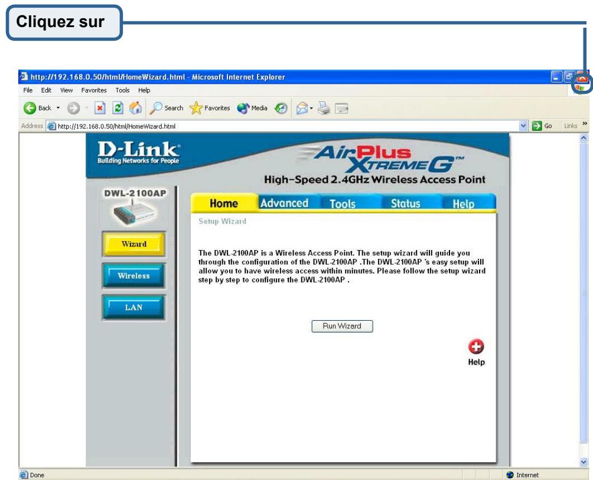Click the Edit page toolbar icon
This screenshot has width=593, height=480.
tap(341, 109)
